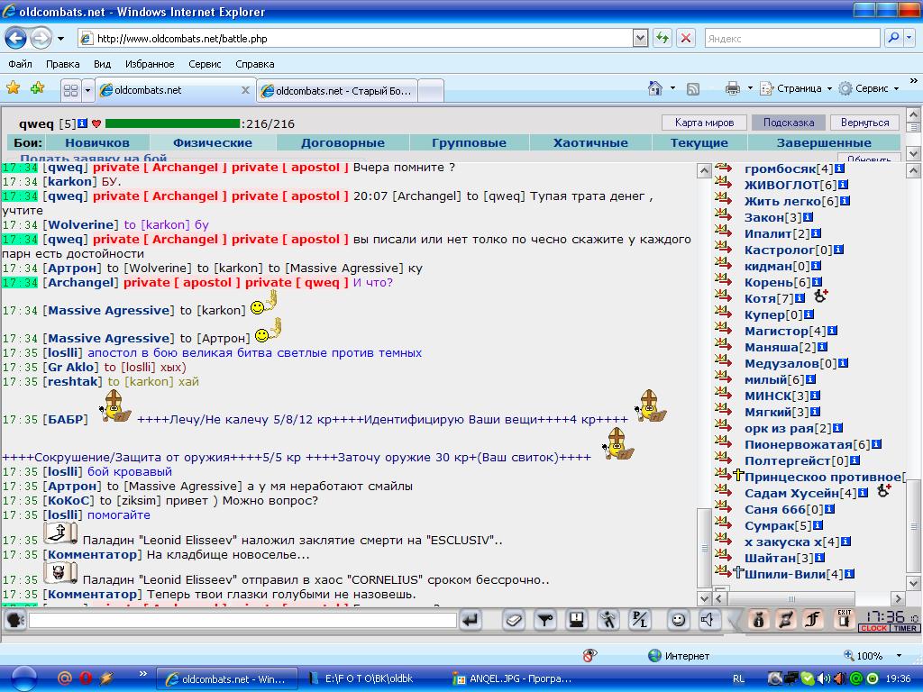Click the chat message input field

(243, 620)
